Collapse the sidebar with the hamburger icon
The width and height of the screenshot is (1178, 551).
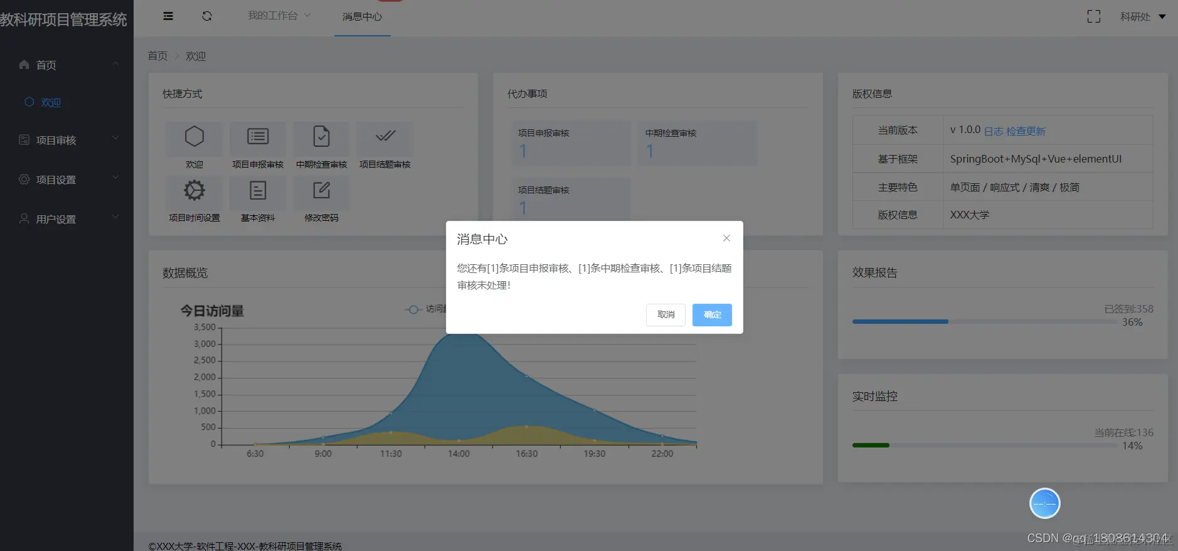click(168, 16)
